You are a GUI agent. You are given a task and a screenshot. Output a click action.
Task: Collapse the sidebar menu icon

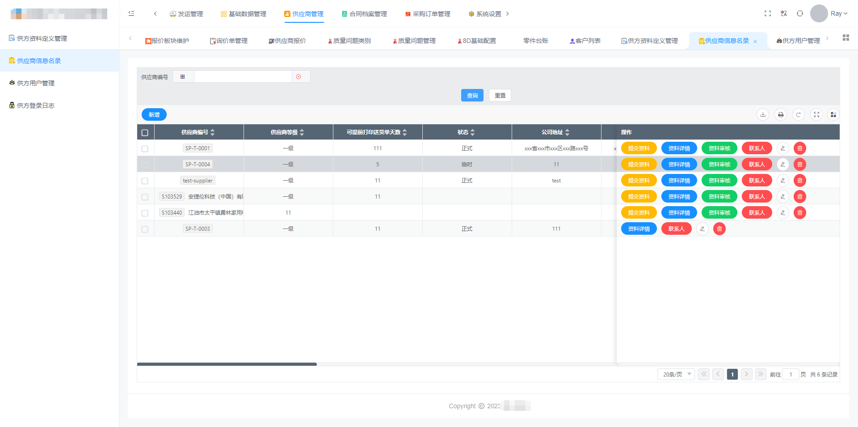(131, 13)
